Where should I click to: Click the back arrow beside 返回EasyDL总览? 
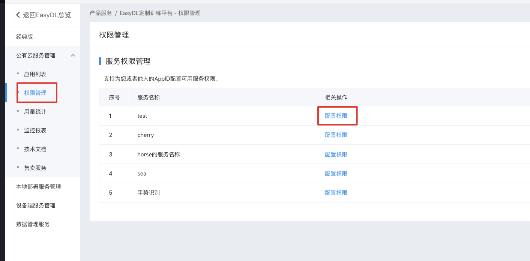point(18,15)
